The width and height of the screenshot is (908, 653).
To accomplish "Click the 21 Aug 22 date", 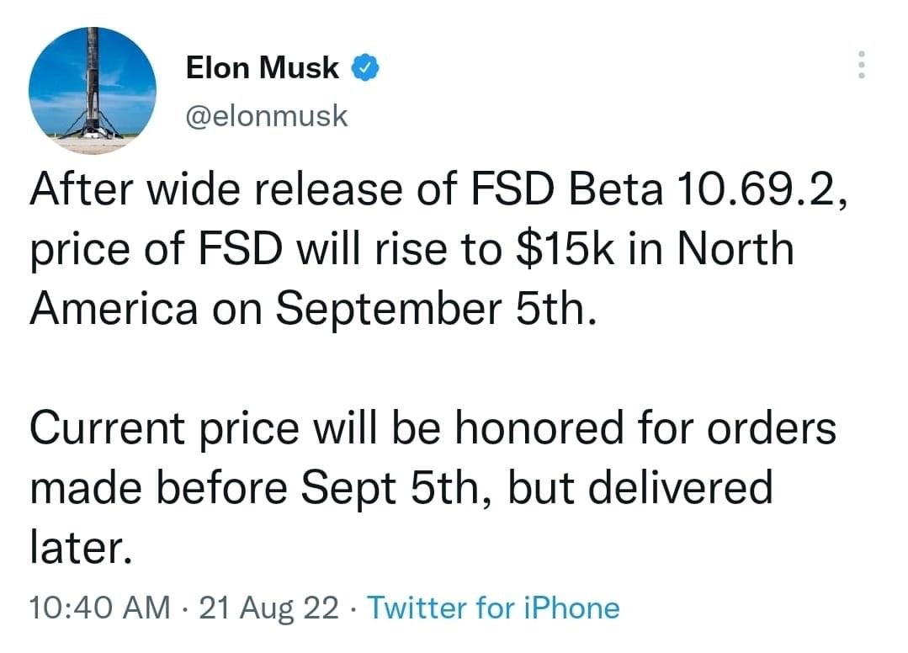I will [268, 608].
